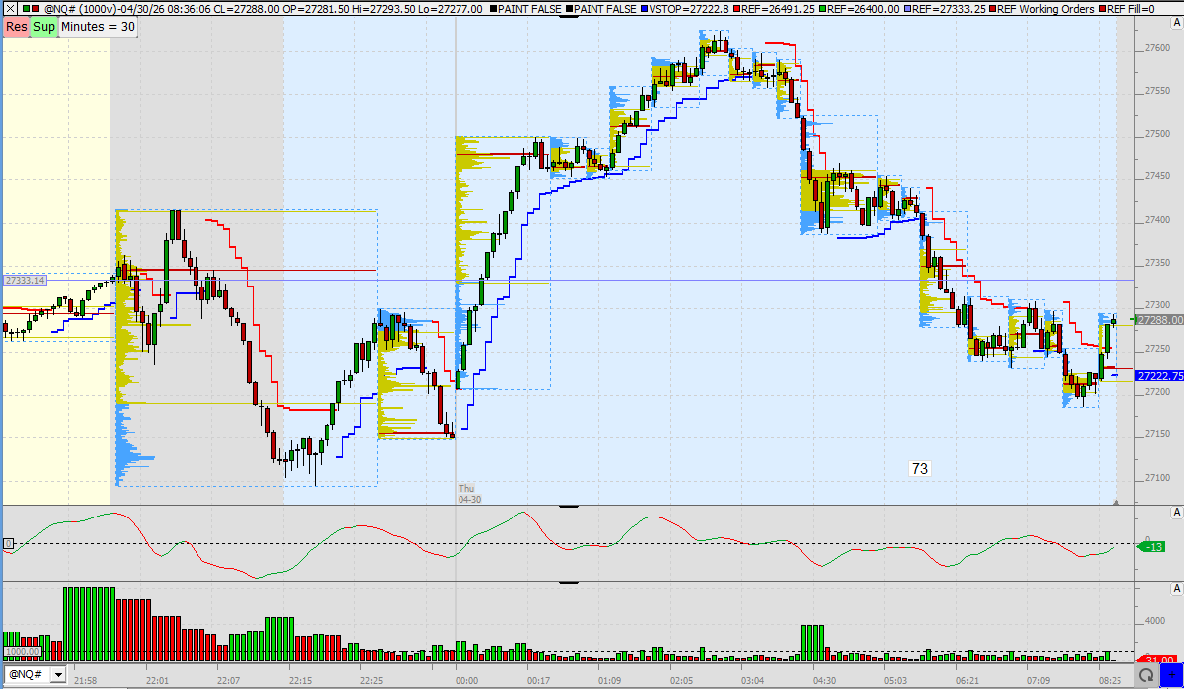The image size is (1184, 689).
Task: Click the 04:30 time axis label
Action: point(824,680)
